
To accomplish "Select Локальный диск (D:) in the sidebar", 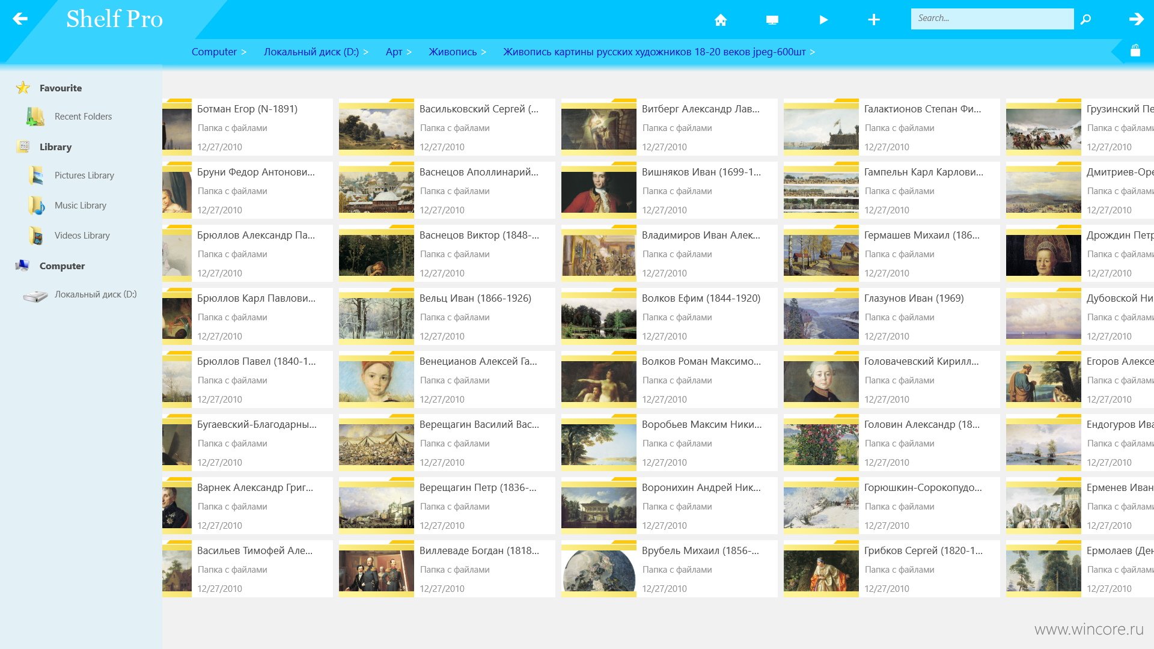I will tap(96, 294).
